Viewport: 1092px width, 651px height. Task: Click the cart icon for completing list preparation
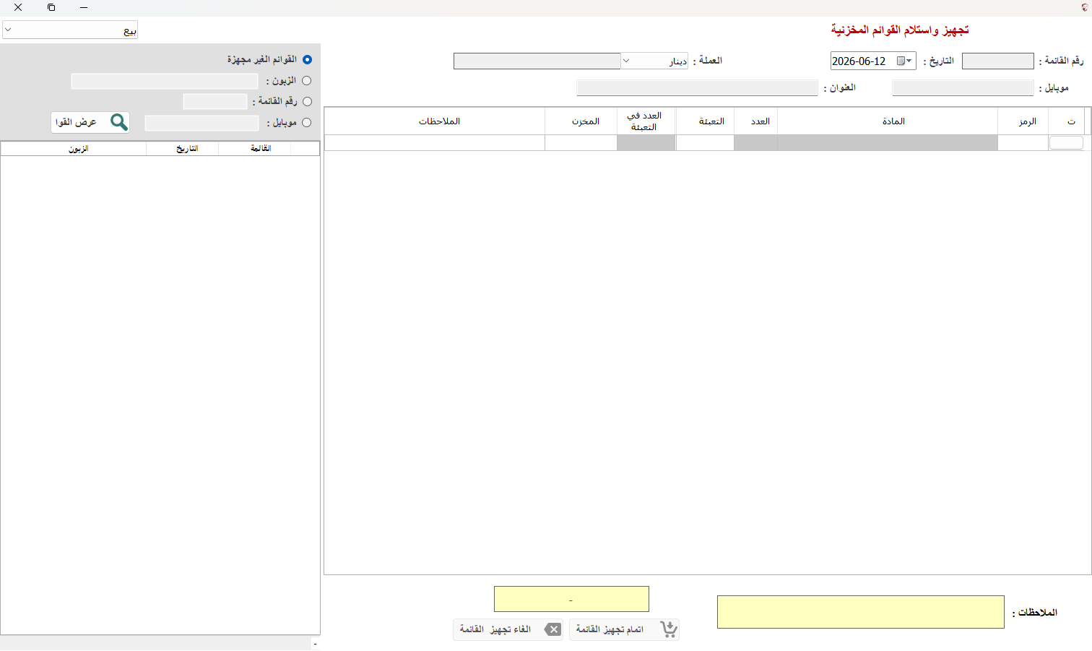pyautogui.click(x=669, y=629)
